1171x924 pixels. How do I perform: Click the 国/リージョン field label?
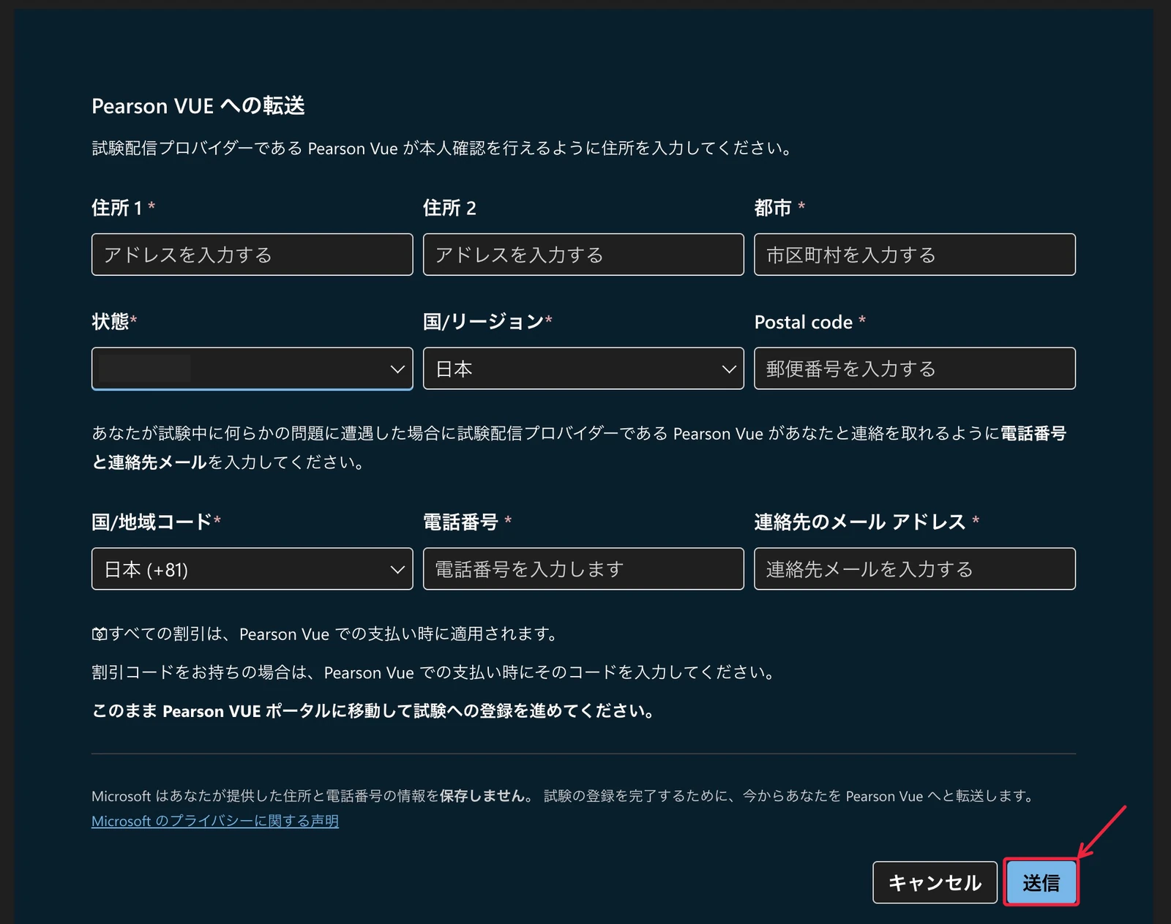483,322
